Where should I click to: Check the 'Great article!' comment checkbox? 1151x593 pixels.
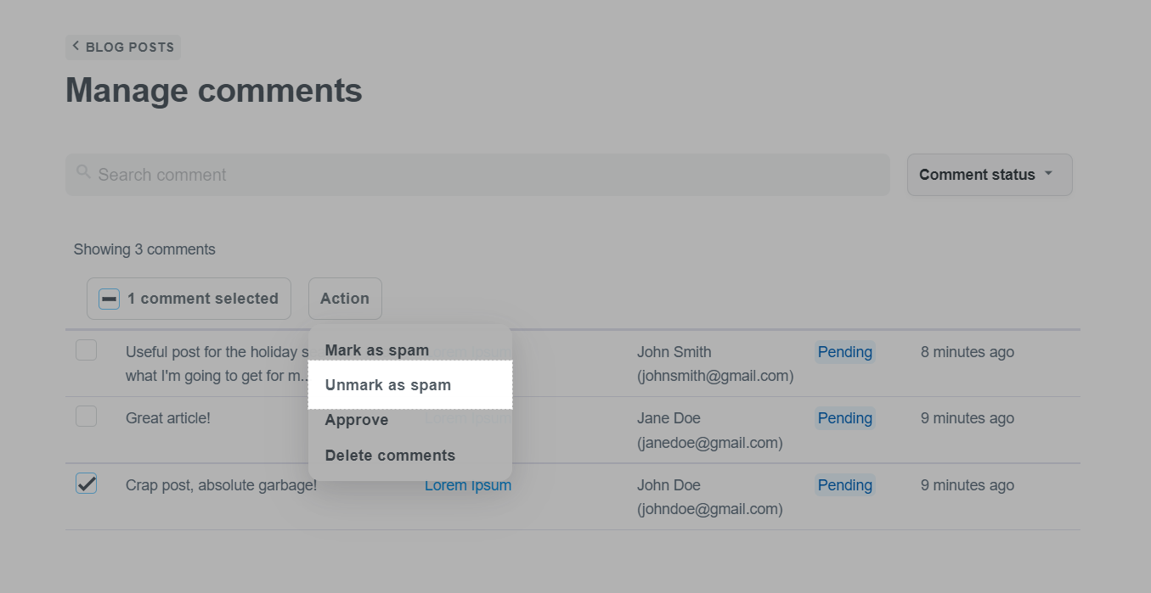(87, 417)
